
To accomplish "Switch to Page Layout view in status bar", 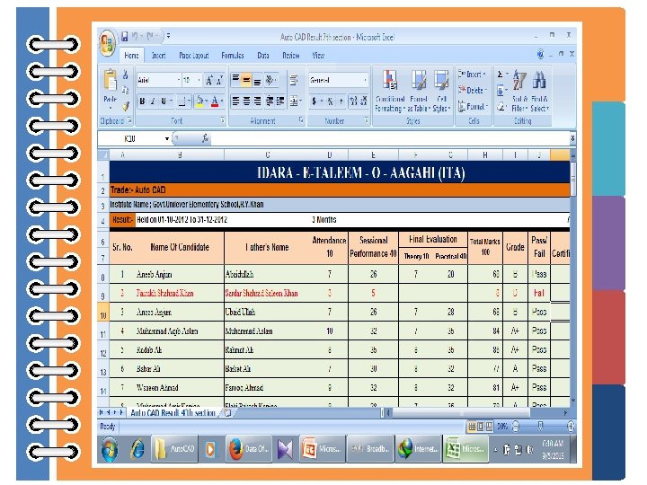I will [480, 427].
